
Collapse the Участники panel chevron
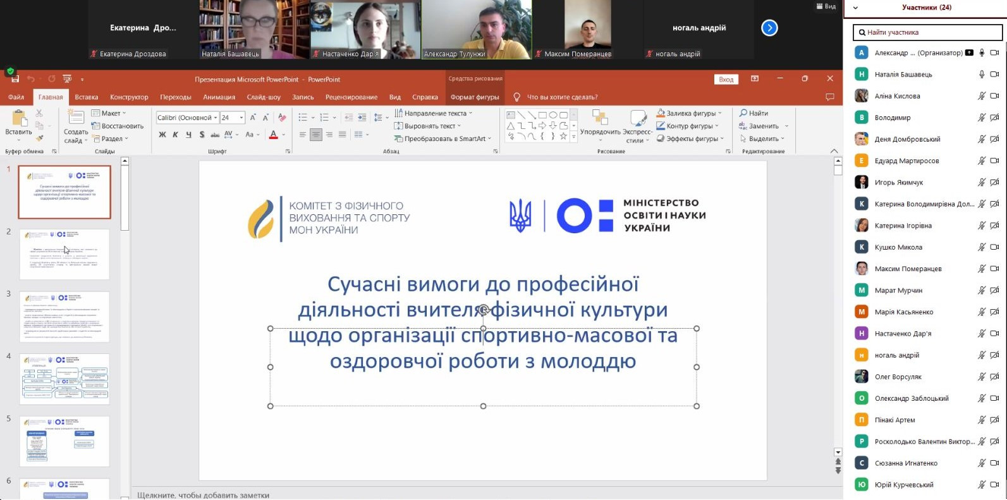[x=856, y=8]
